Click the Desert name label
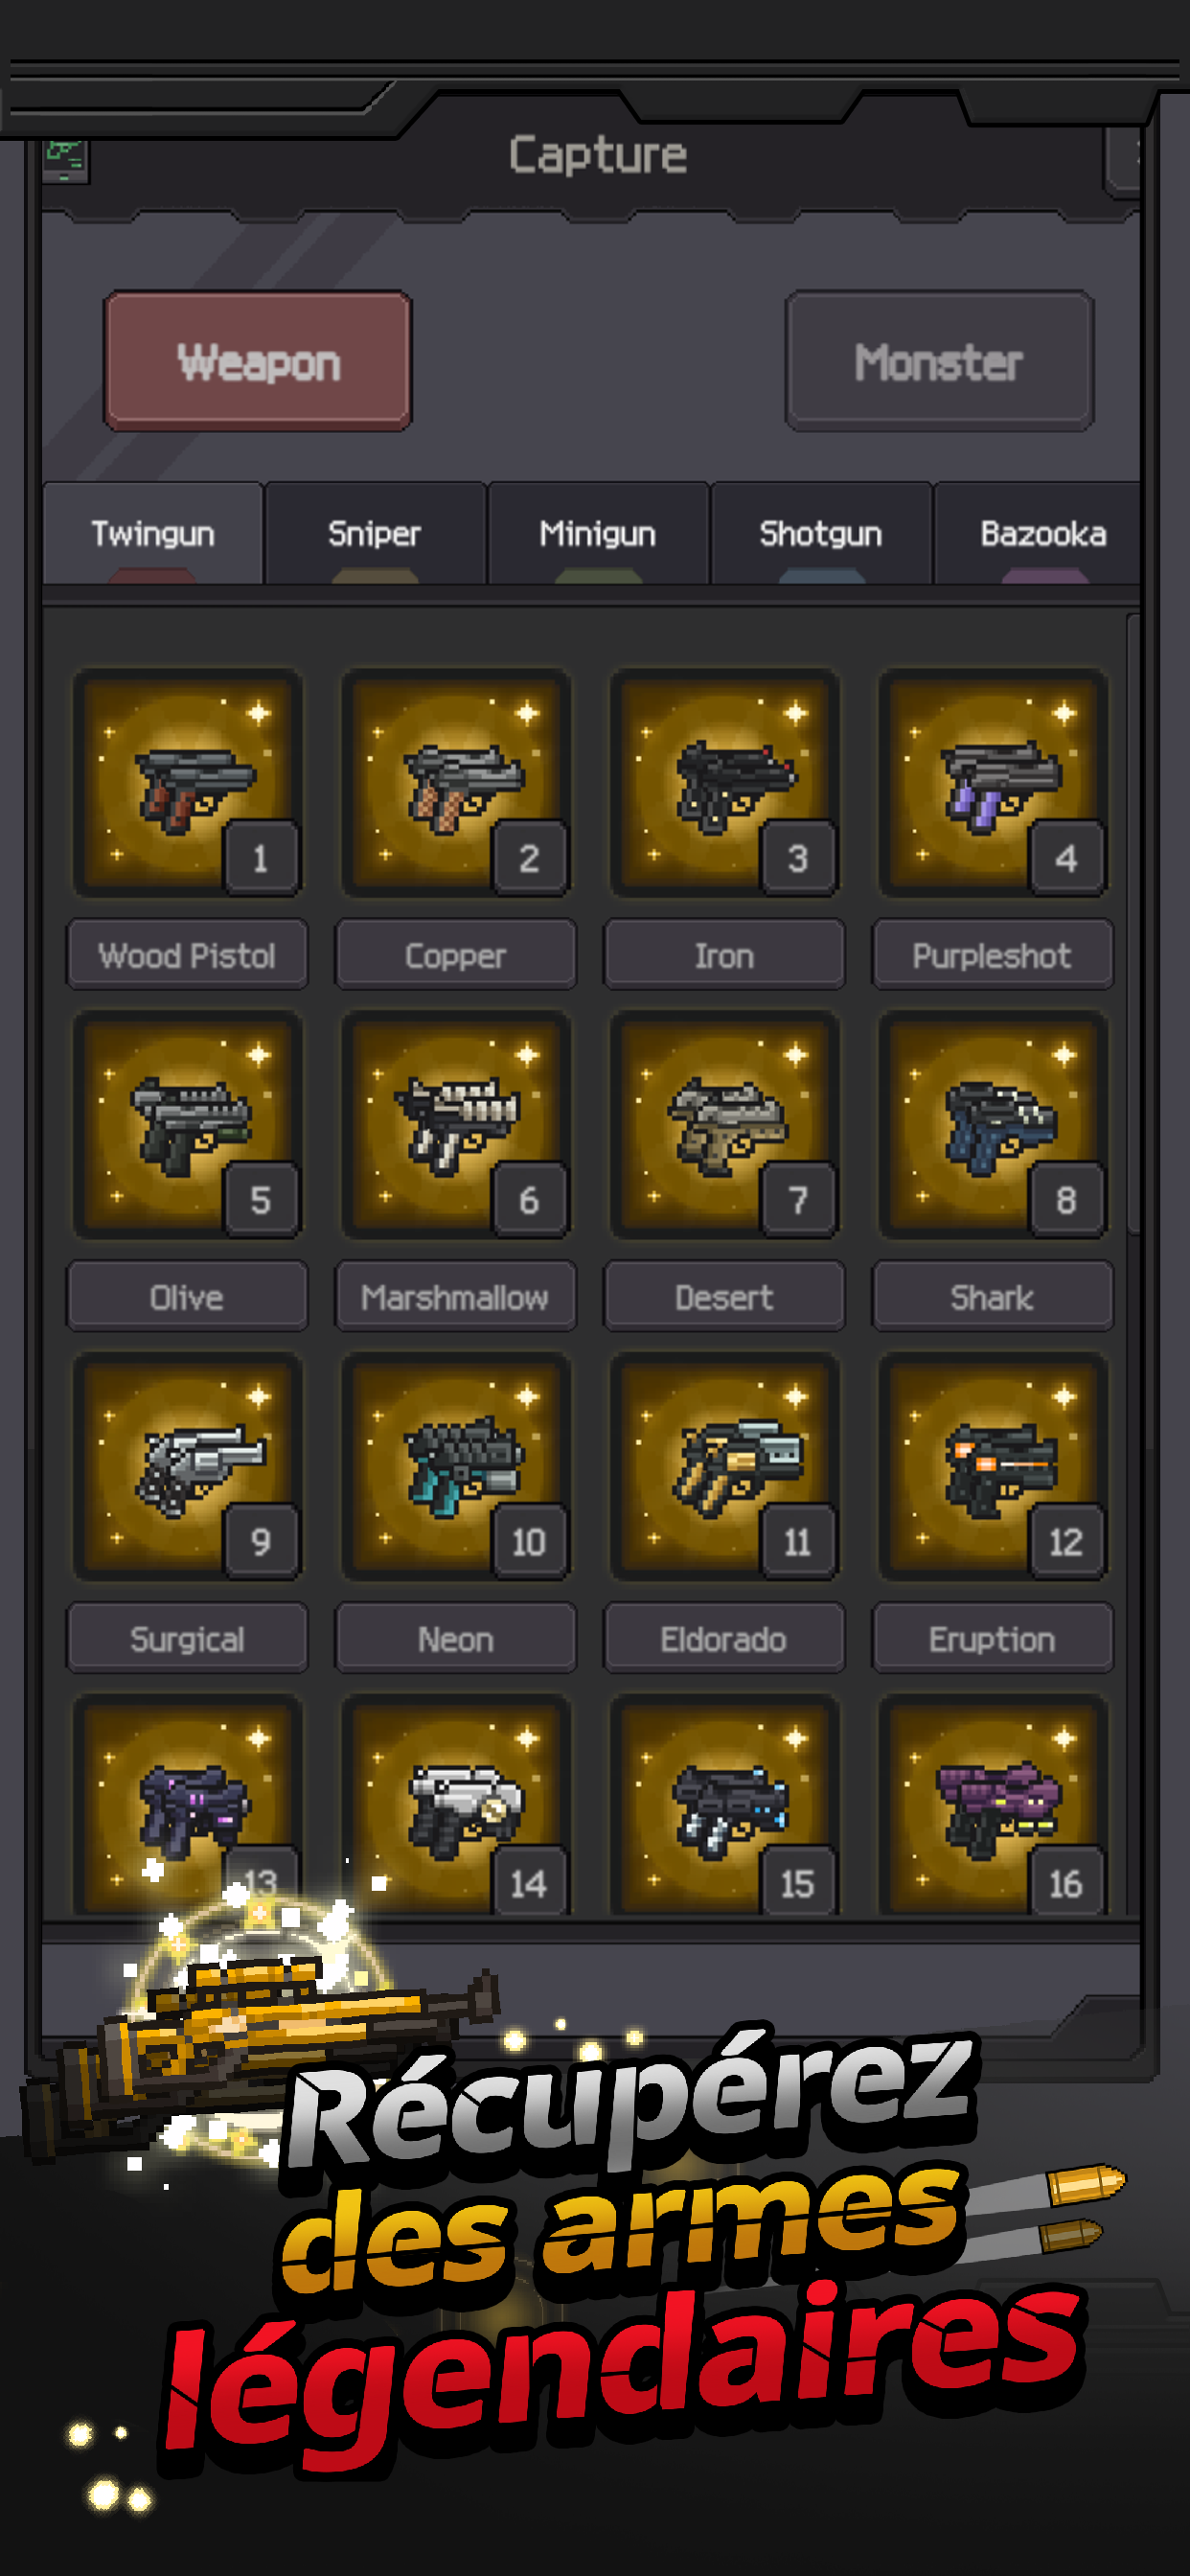This screenshot has width=1190, height=2576. (x=724, y=1297)
